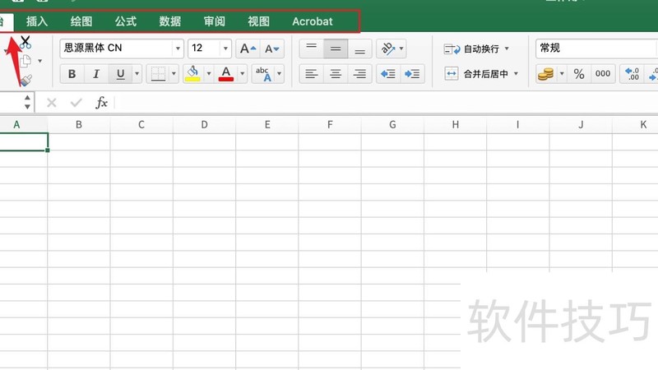Open borders dropdown arrow

tap(174, 74)
